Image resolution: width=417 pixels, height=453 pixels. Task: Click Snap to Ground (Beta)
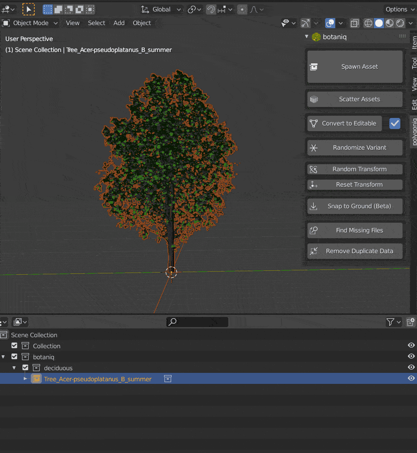(355, 206)
